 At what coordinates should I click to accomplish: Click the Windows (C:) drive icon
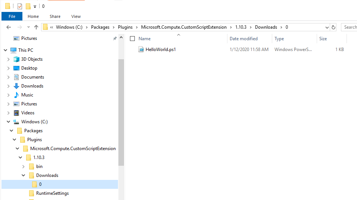(x=16, y=122)
